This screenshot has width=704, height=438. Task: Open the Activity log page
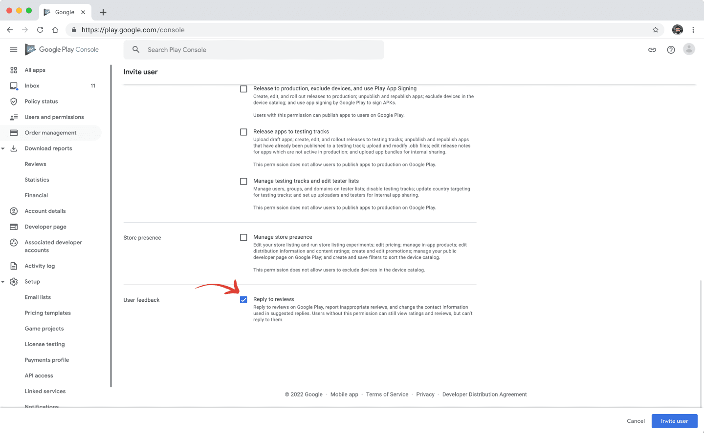40,266
